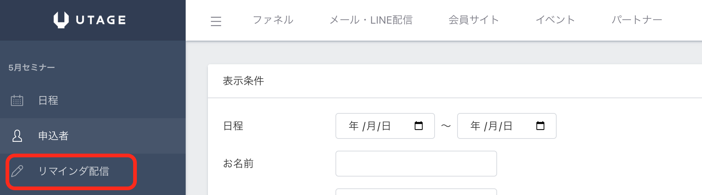
Task: Select 日程 in the sidebar
Action: click(x=48, y=100)
